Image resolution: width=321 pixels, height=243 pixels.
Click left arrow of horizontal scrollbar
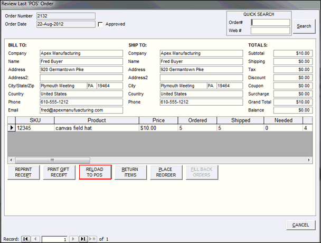point(11,160)
